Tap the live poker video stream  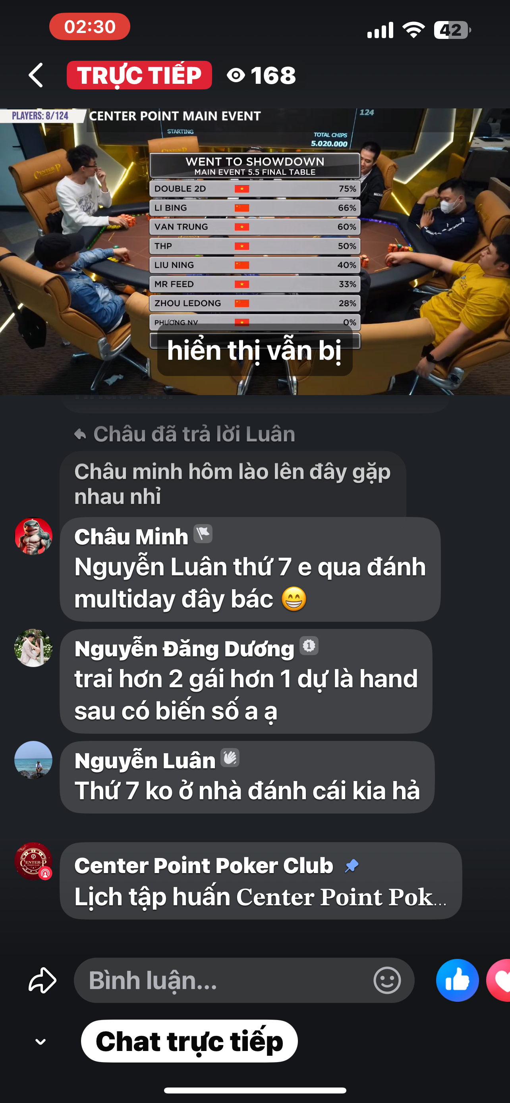255,251
